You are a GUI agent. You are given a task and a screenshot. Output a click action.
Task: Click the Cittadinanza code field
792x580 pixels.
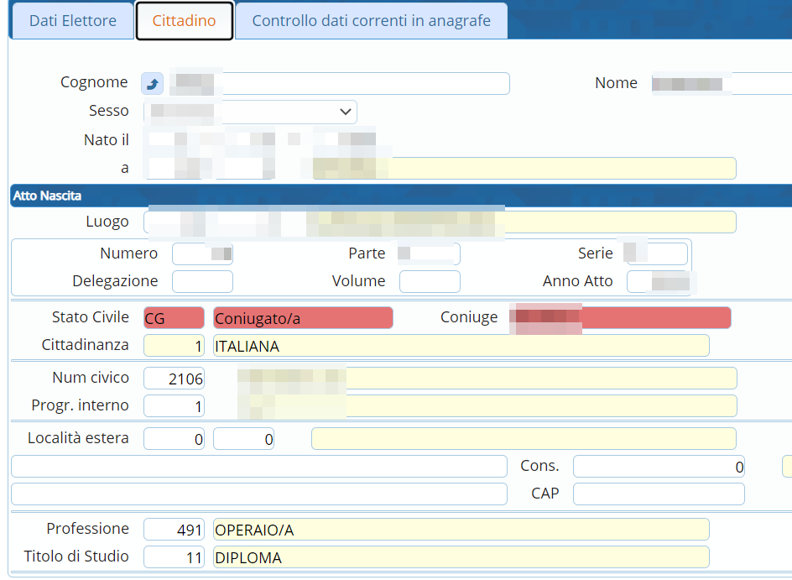click(174, 346)
